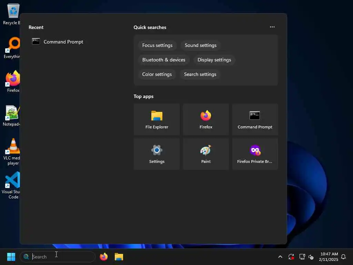This screenshot has width=353, height=265.
Task: Open Color settings quick search
Action: (157, 75)
